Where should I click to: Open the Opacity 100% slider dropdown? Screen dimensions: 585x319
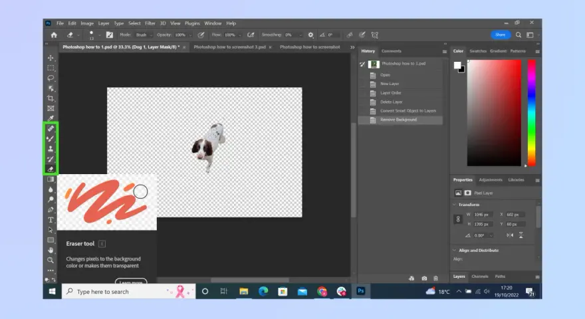click(190, 35)
